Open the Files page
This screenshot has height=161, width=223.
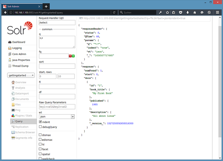(x=16, y=104)
